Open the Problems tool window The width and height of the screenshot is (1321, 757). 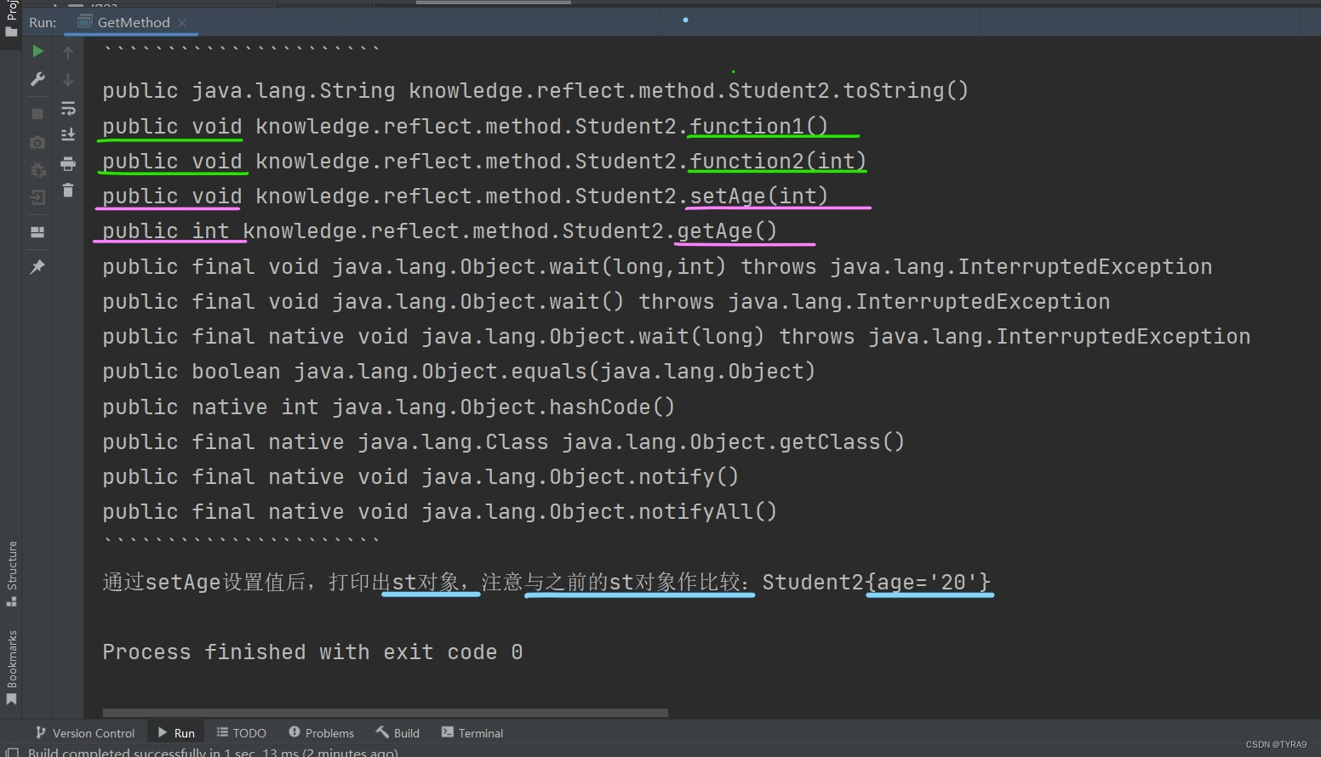[x=321, y=732]
